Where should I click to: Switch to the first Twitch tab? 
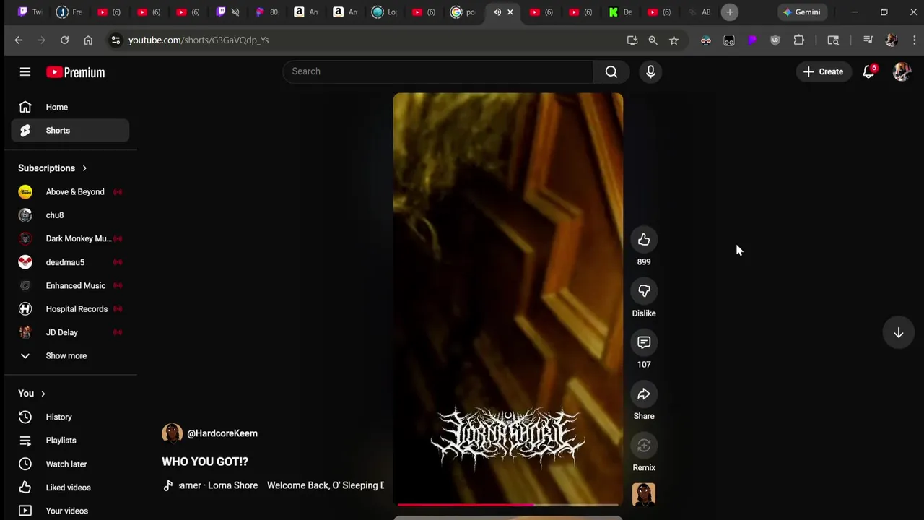(x=30, y=12)
